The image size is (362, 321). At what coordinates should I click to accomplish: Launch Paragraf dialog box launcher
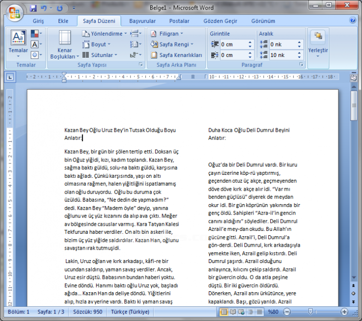point(302,64)
